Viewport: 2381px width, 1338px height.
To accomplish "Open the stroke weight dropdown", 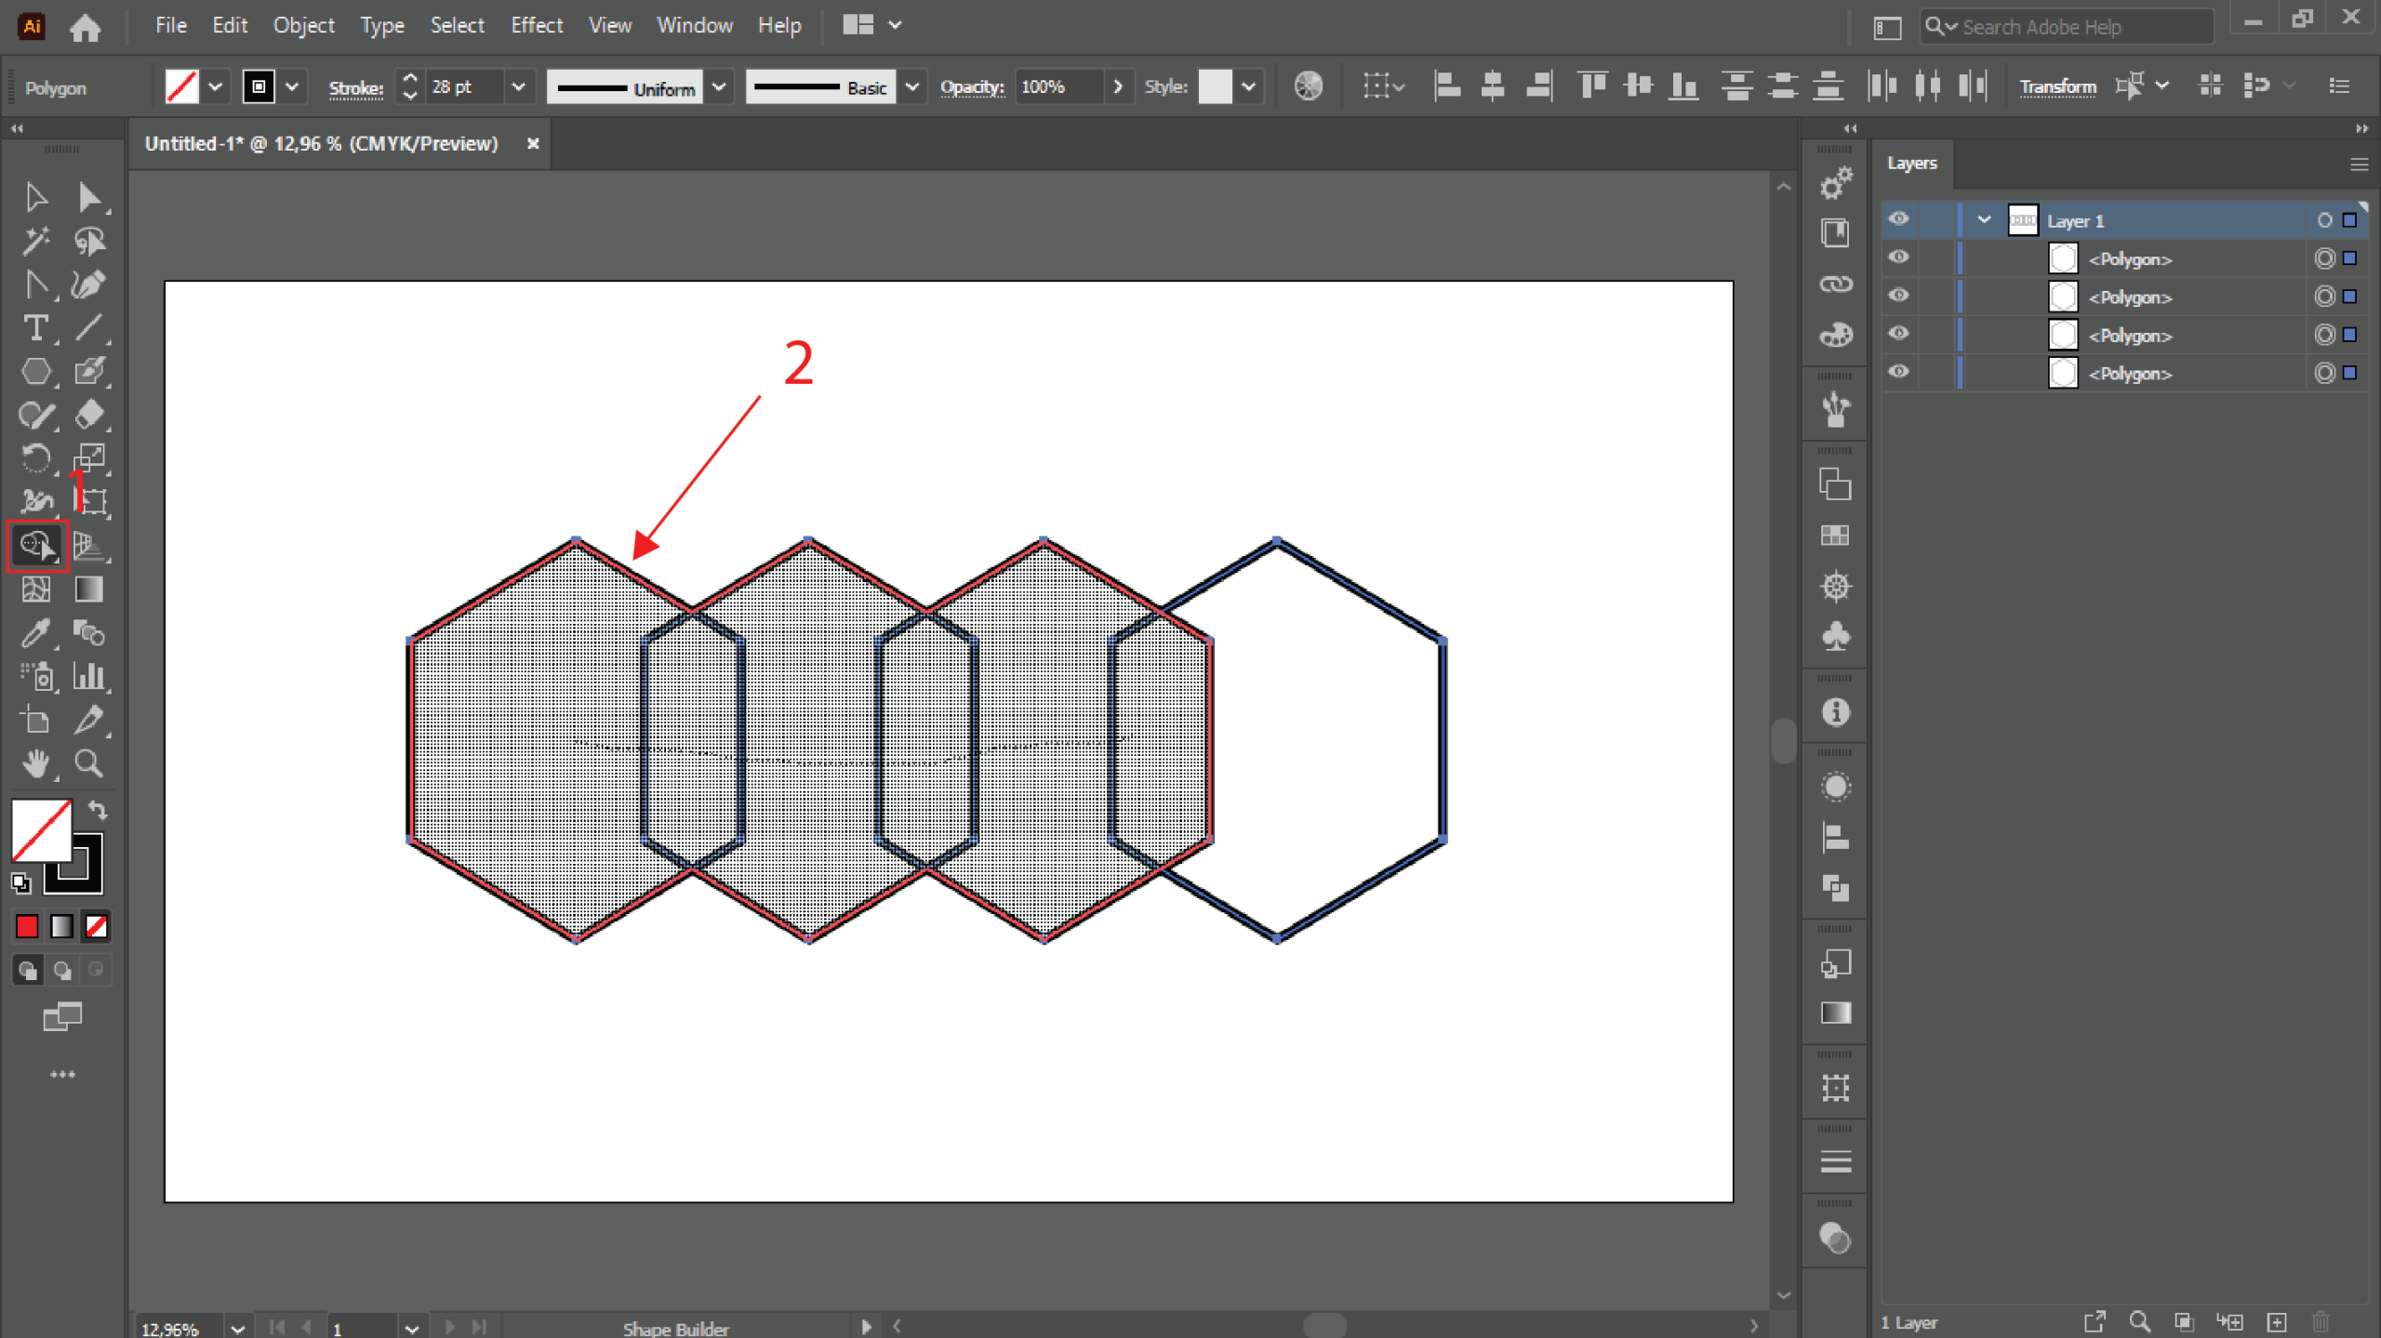I will (518, 87).
